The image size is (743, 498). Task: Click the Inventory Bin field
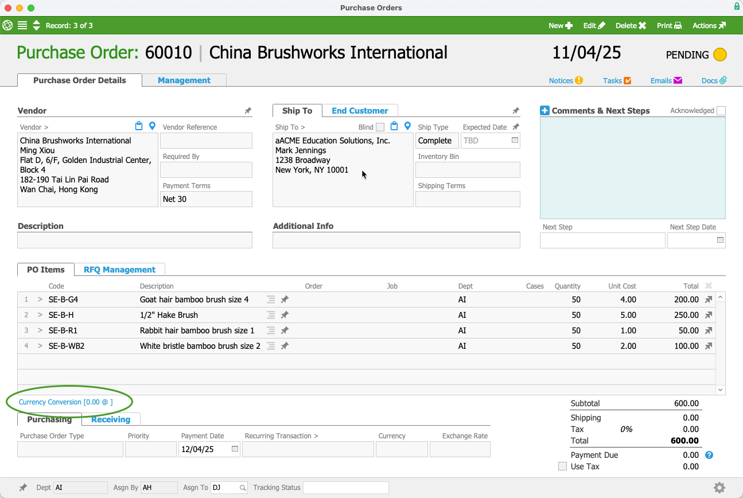click(468, 170)
